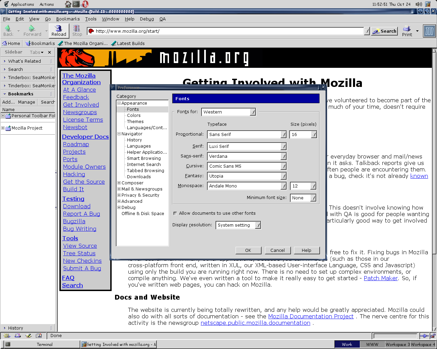Click the Stop traffic-light icon
The width and height of the screenshot is (437, 349).
pyautogui.click(x=77, y=28)
